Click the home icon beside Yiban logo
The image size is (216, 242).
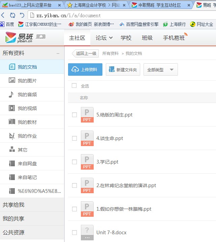(40, 36)
